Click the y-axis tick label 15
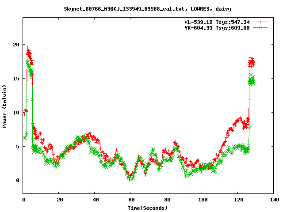Screen dimensions: 283x212 click(x=16, y=79)
